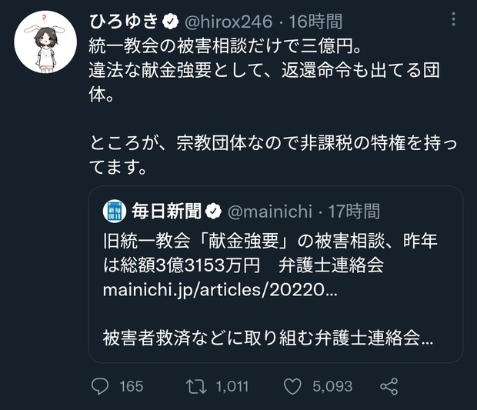
Task: Click the 5,093 likes count
Action: click(332, 387)
